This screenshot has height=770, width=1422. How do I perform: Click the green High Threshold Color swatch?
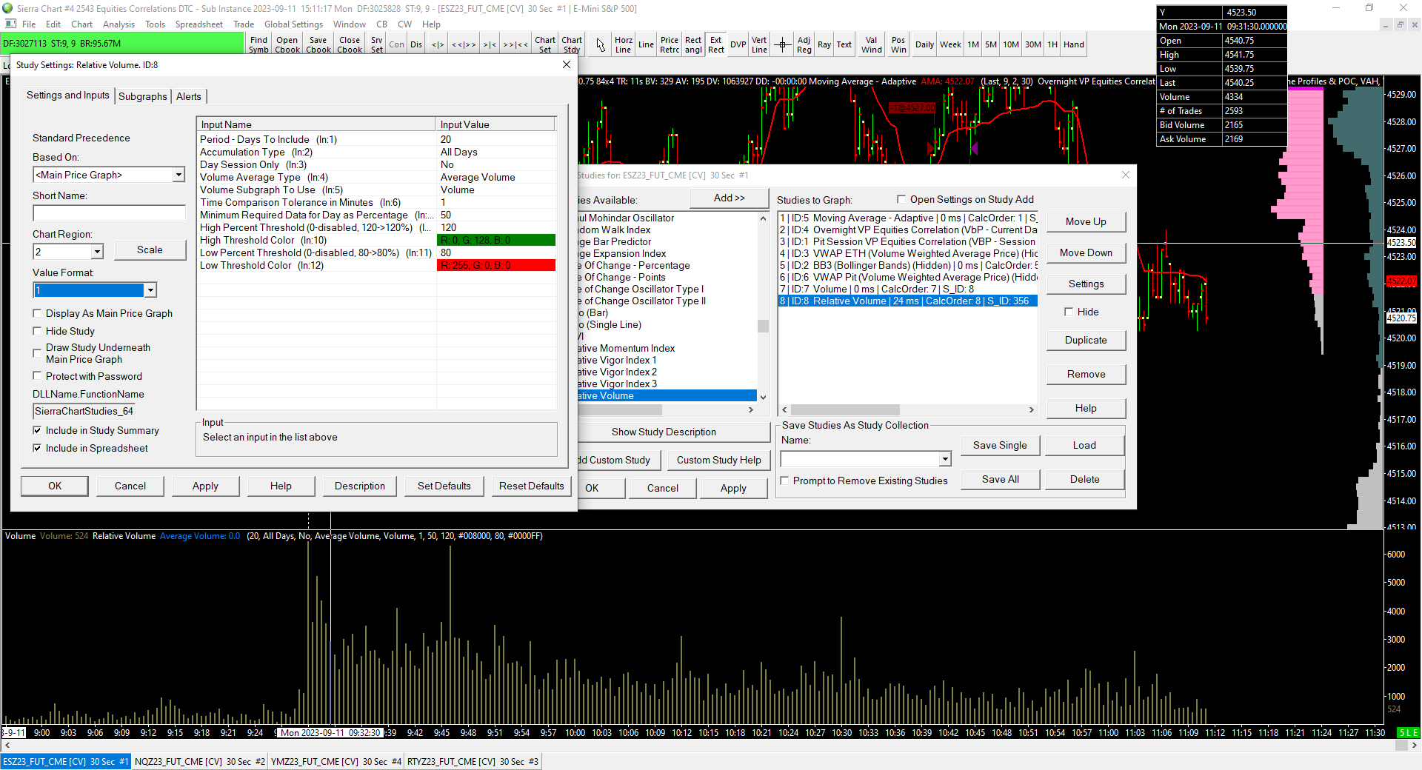(x=495, y=240)
